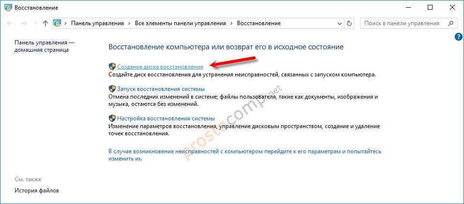The height and width of the screenshot is (204, 464).
Task: Open the recent locations dropdown arrow
Action: pos(35,23)
